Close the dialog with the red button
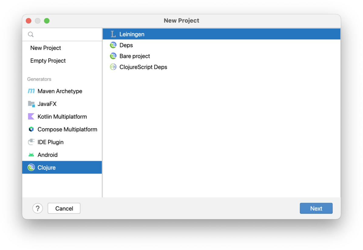 (x=29, y=21)
